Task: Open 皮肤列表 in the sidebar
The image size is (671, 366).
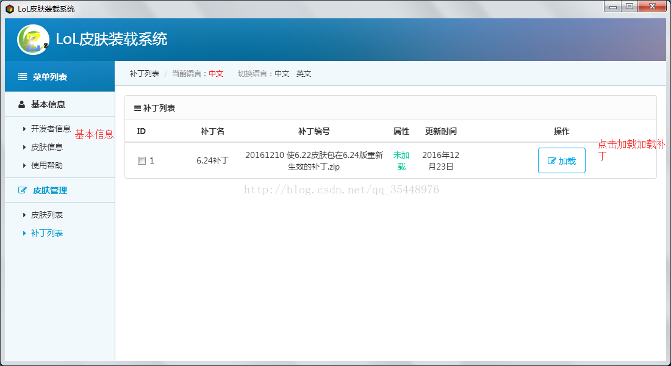Action: pos(46,215)
